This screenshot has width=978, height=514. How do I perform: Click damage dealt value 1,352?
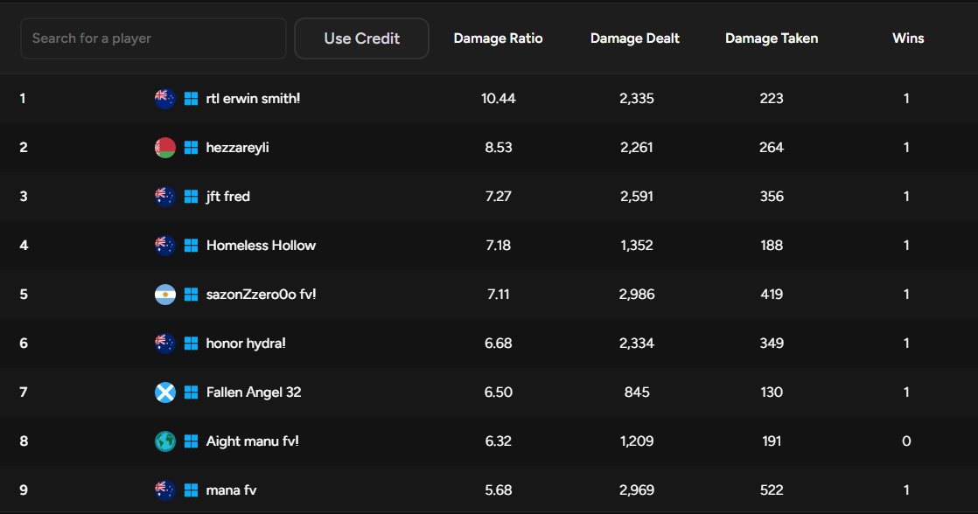(x=637, y=246)
